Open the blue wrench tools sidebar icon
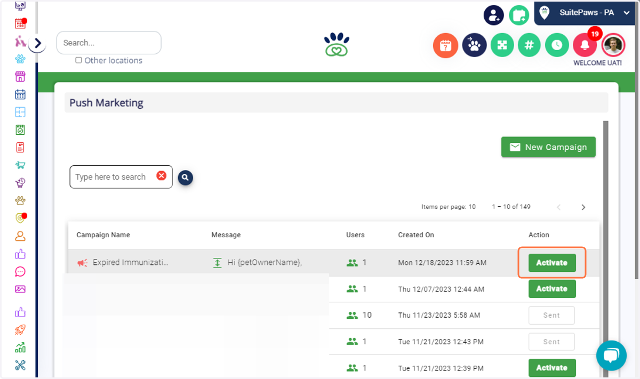The image size is (640, 379). (20, 365)
